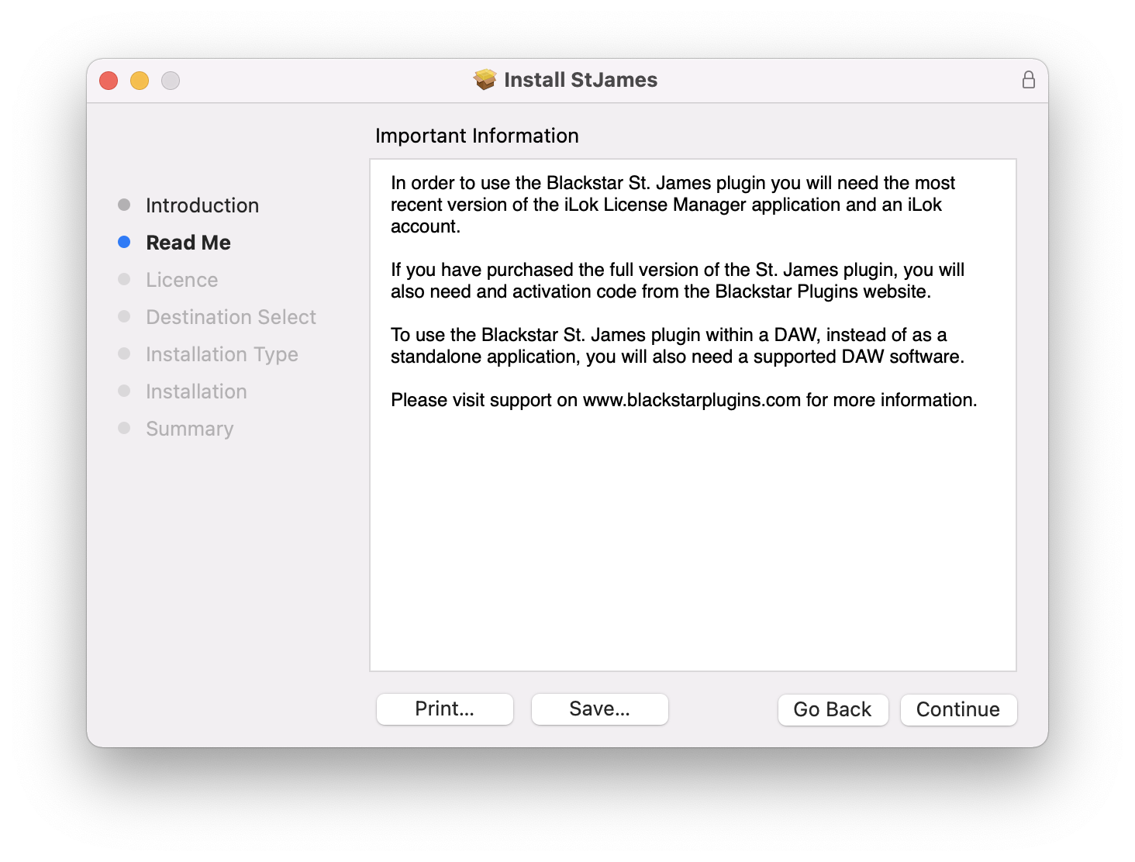Minimize the installer window
1135x862 pixels.
tap(140, 81)
